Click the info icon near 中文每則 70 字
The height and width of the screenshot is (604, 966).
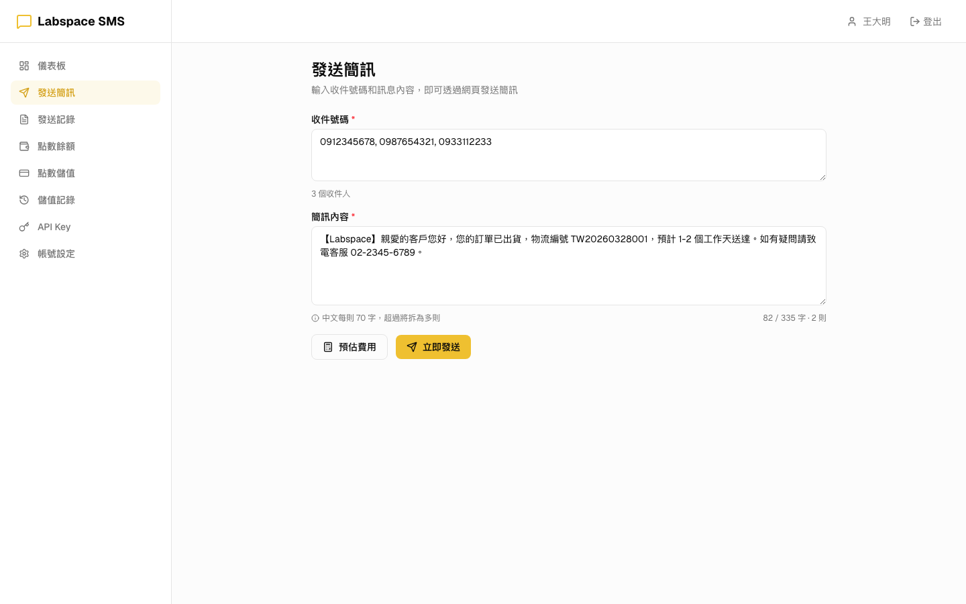[x=315, y=317]
